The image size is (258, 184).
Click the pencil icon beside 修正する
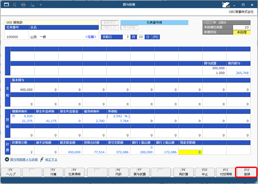pos(42,159)
